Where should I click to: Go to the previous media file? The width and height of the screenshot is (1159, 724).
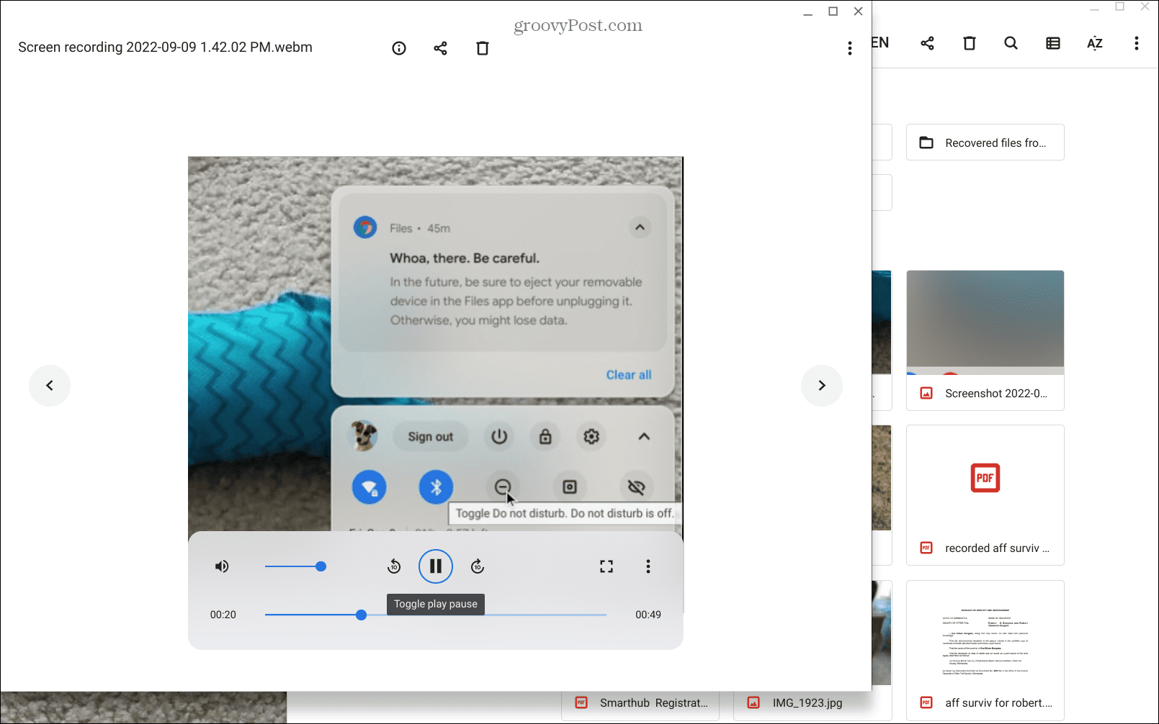pos(50,386)
